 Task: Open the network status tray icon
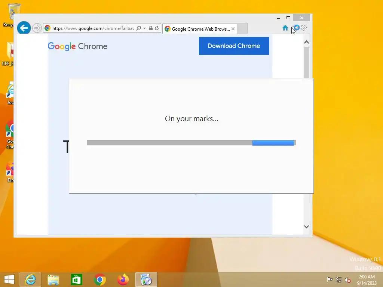click(339, 280)
